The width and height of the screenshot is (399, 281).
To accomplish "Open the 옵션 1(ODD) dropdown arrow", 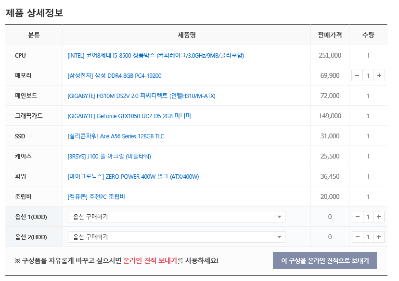I will [x=280, y=217].
